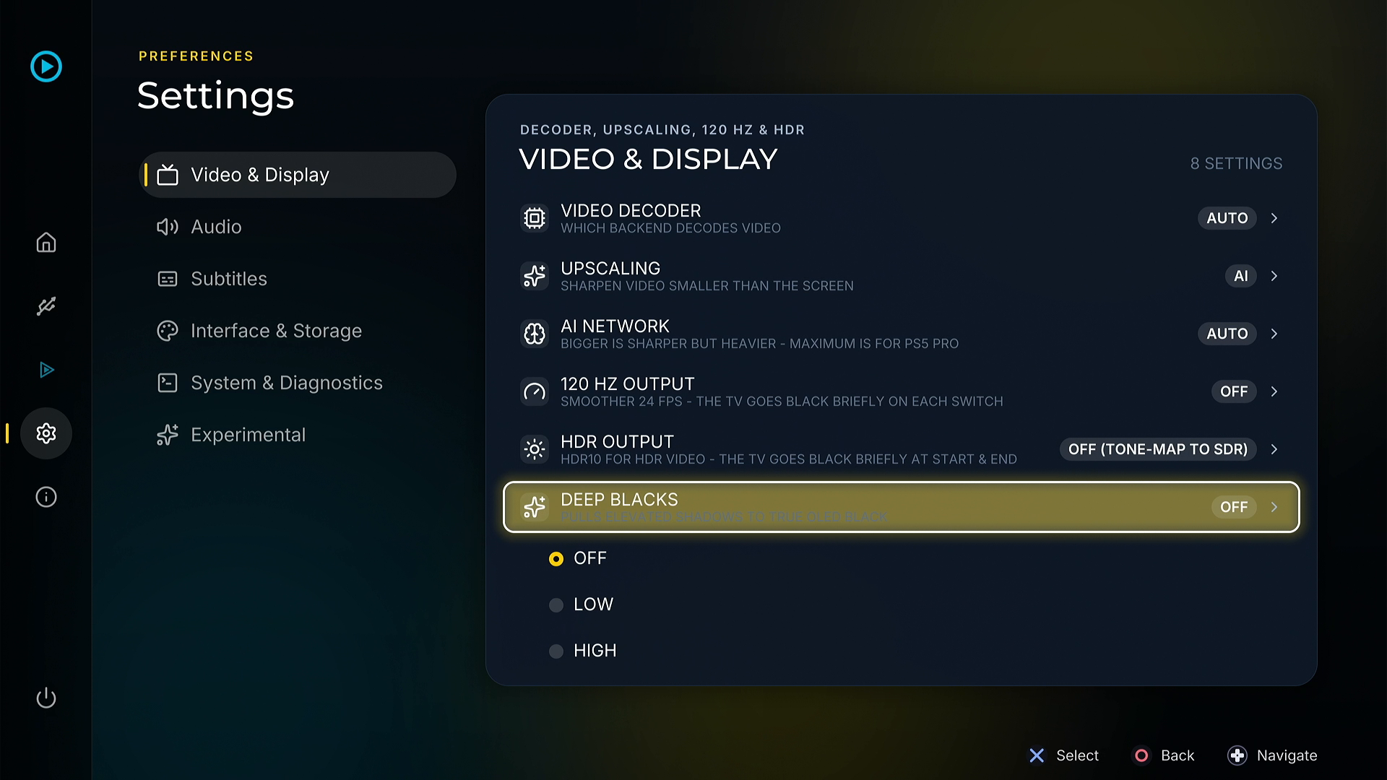Click the Upscaling sparkle icon
The height and width of the screenshot is (780, 1387).
[535, 276]
